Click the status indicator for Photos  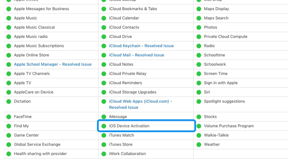pos(198,27)
